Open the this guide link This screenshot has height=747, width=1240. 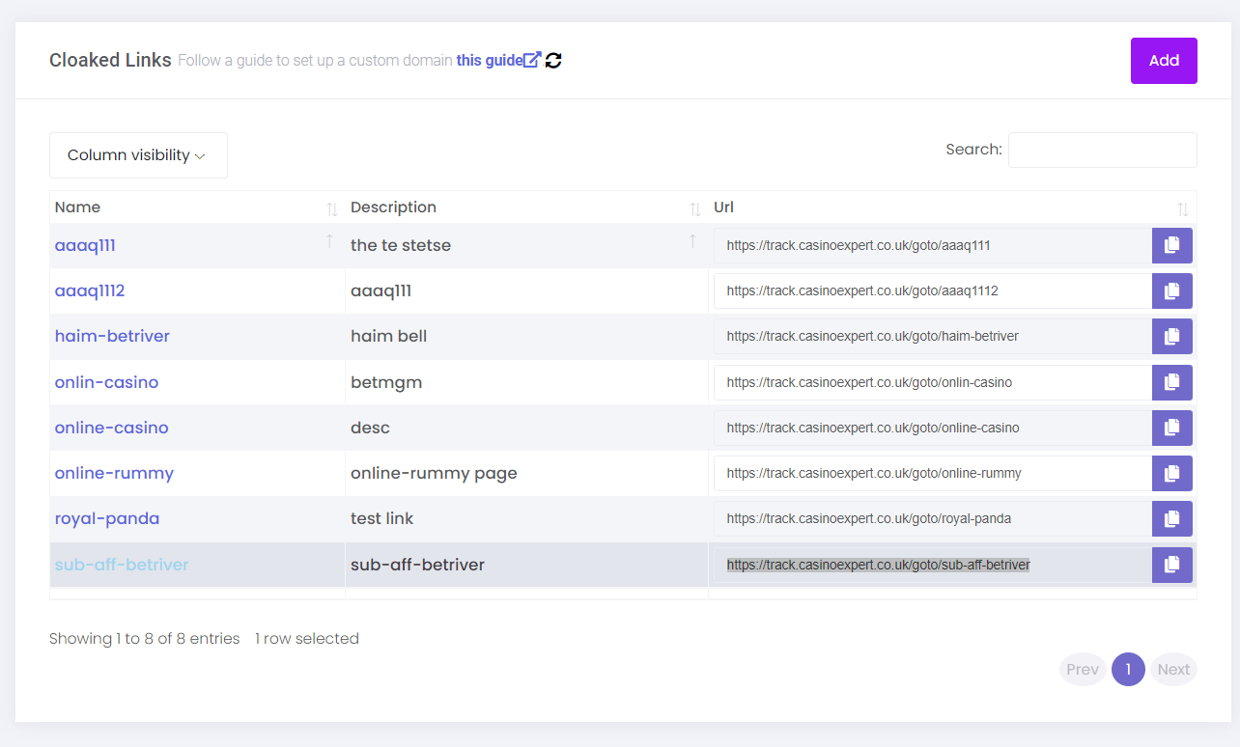[x=490, y=60]
